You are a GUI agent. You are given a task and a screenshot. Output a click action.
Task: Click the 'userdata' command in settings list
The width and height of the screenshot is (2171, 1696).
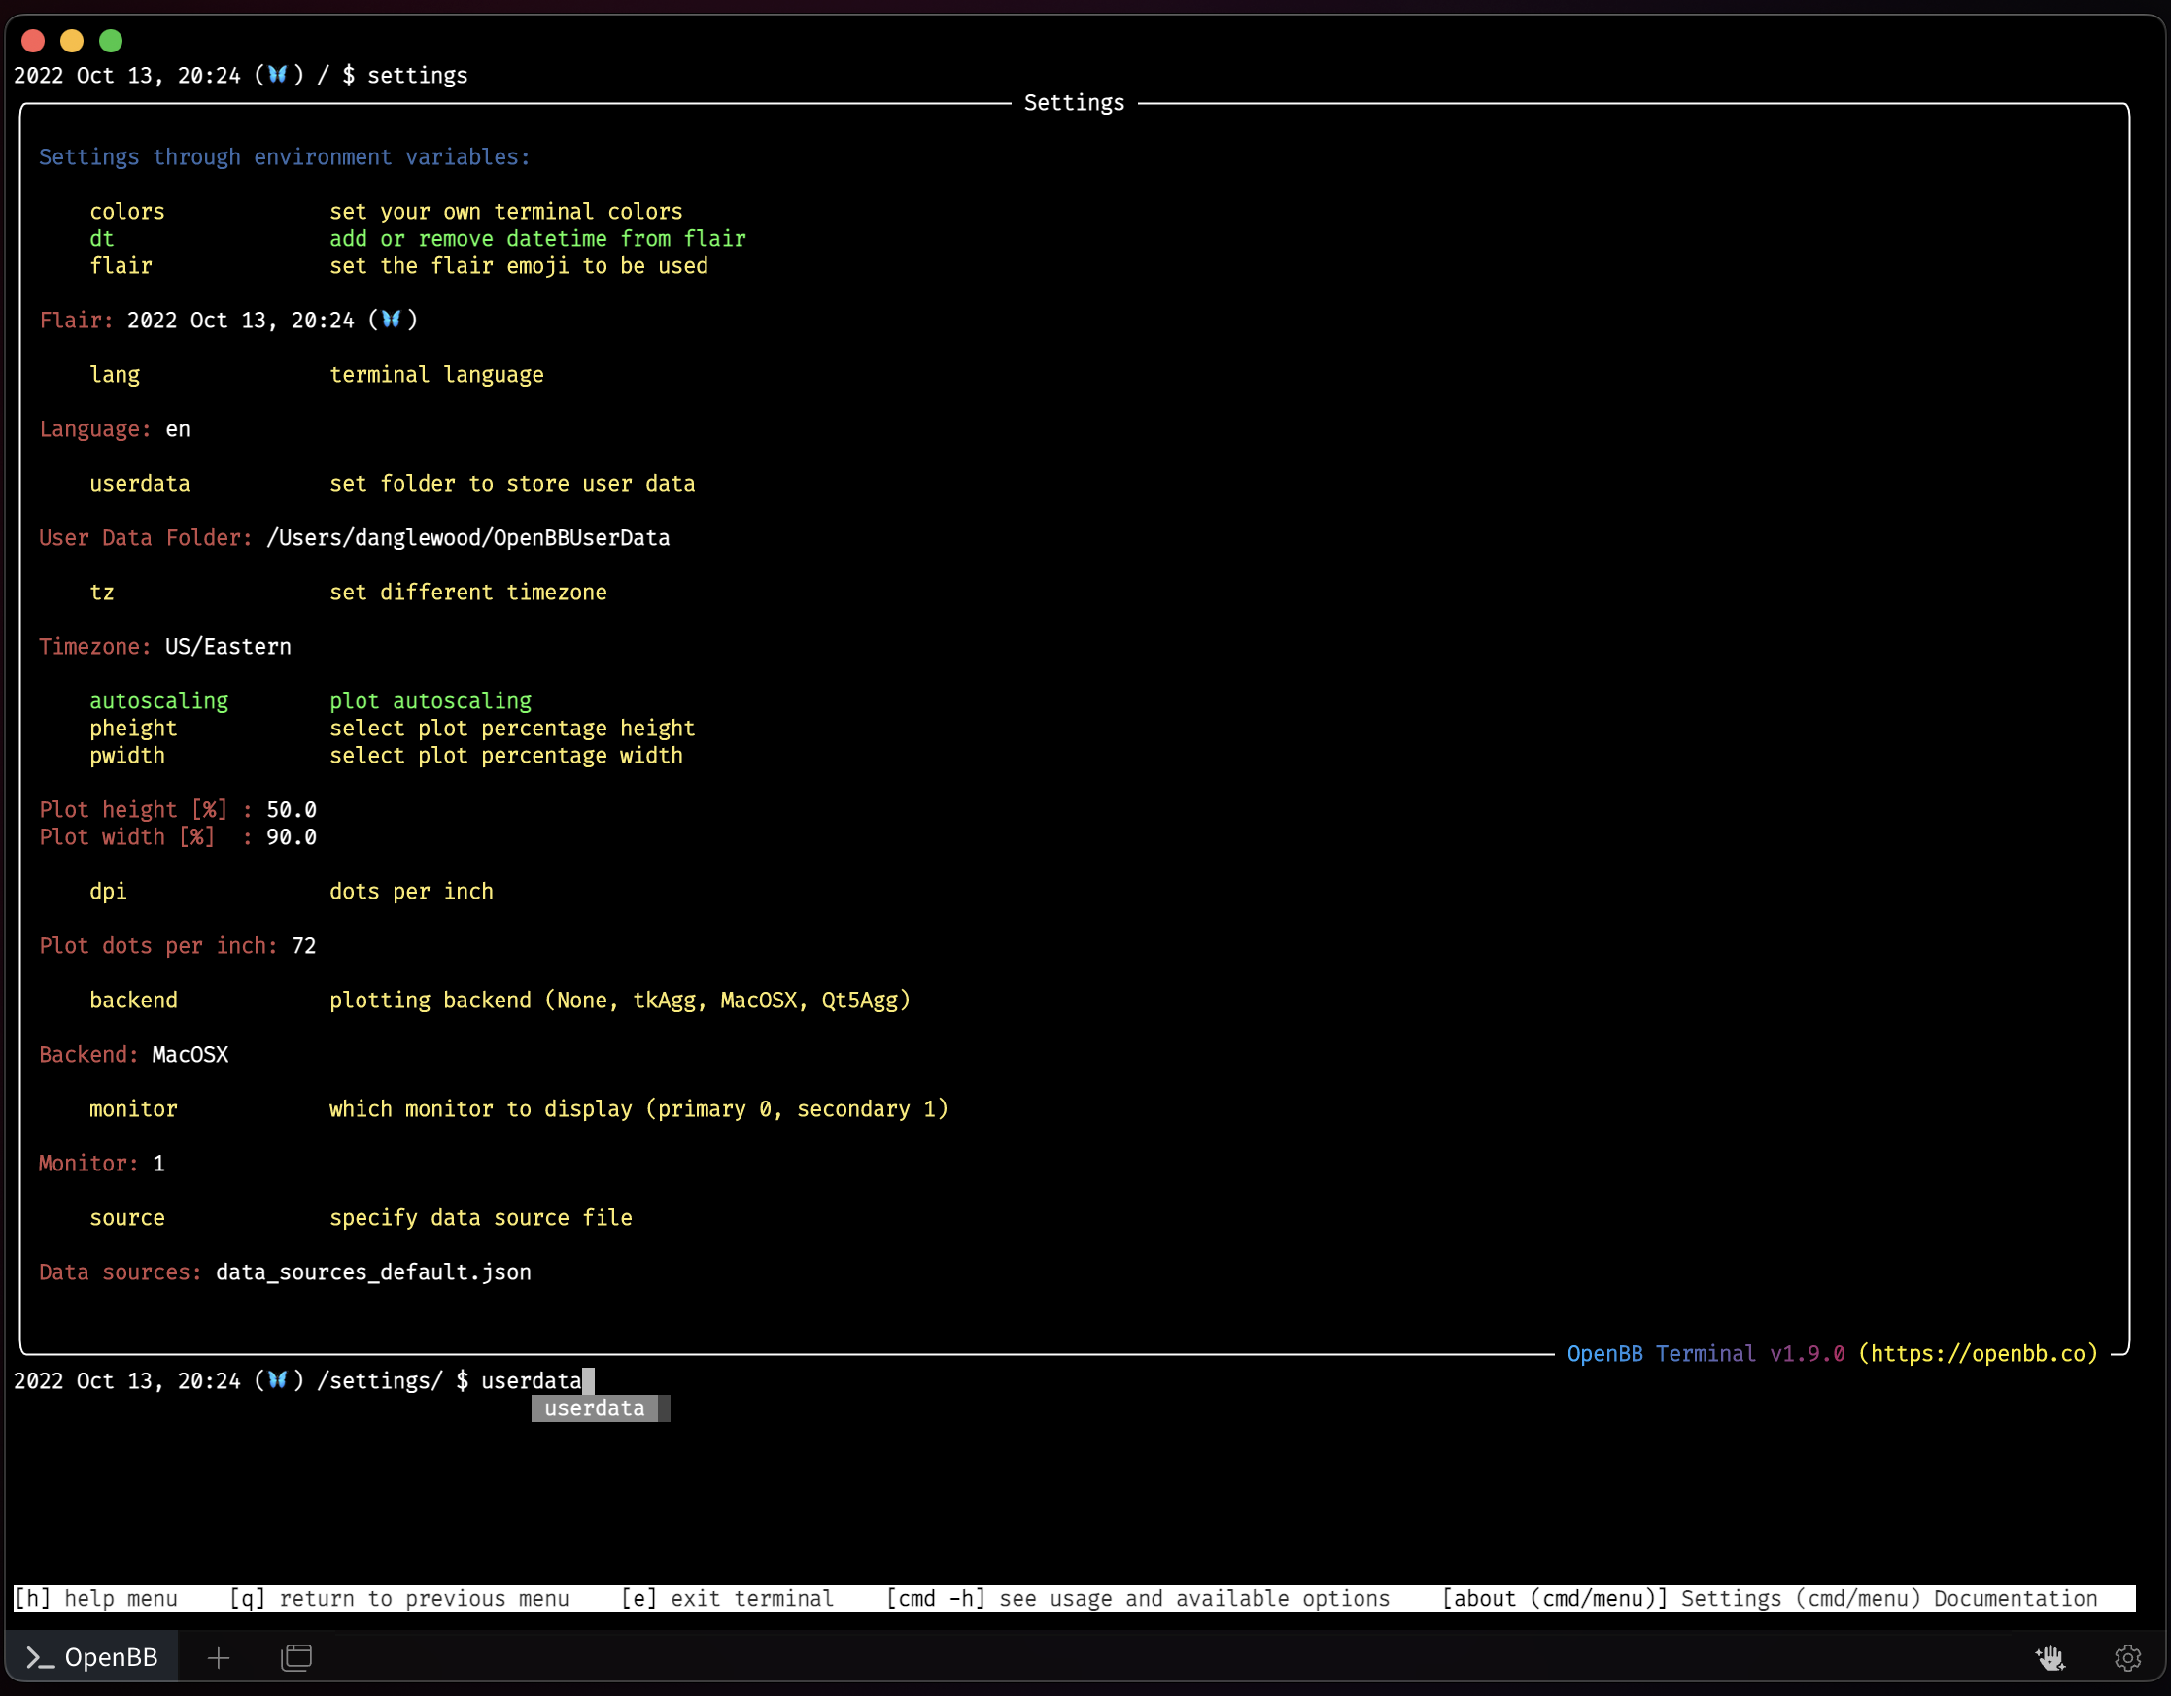pos(139,484)
